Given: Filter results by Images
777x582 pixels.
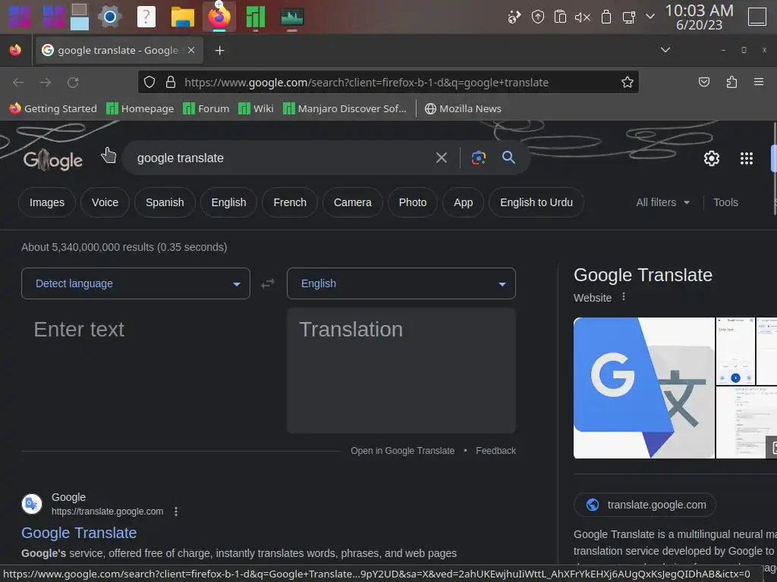Looking at the screenshot, I should point(47,202).
